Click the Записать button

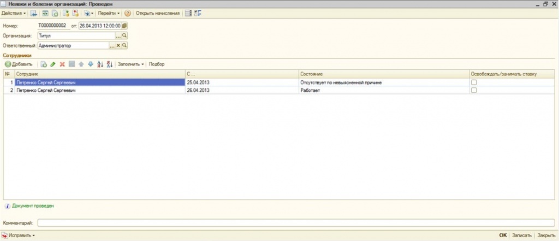coord(521,235)
